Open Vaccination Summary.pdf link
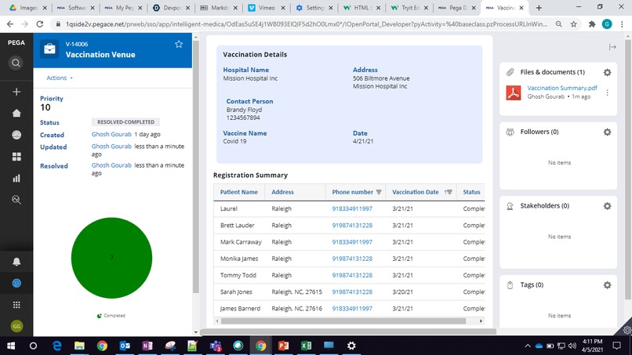 click(x=562, y=88)
